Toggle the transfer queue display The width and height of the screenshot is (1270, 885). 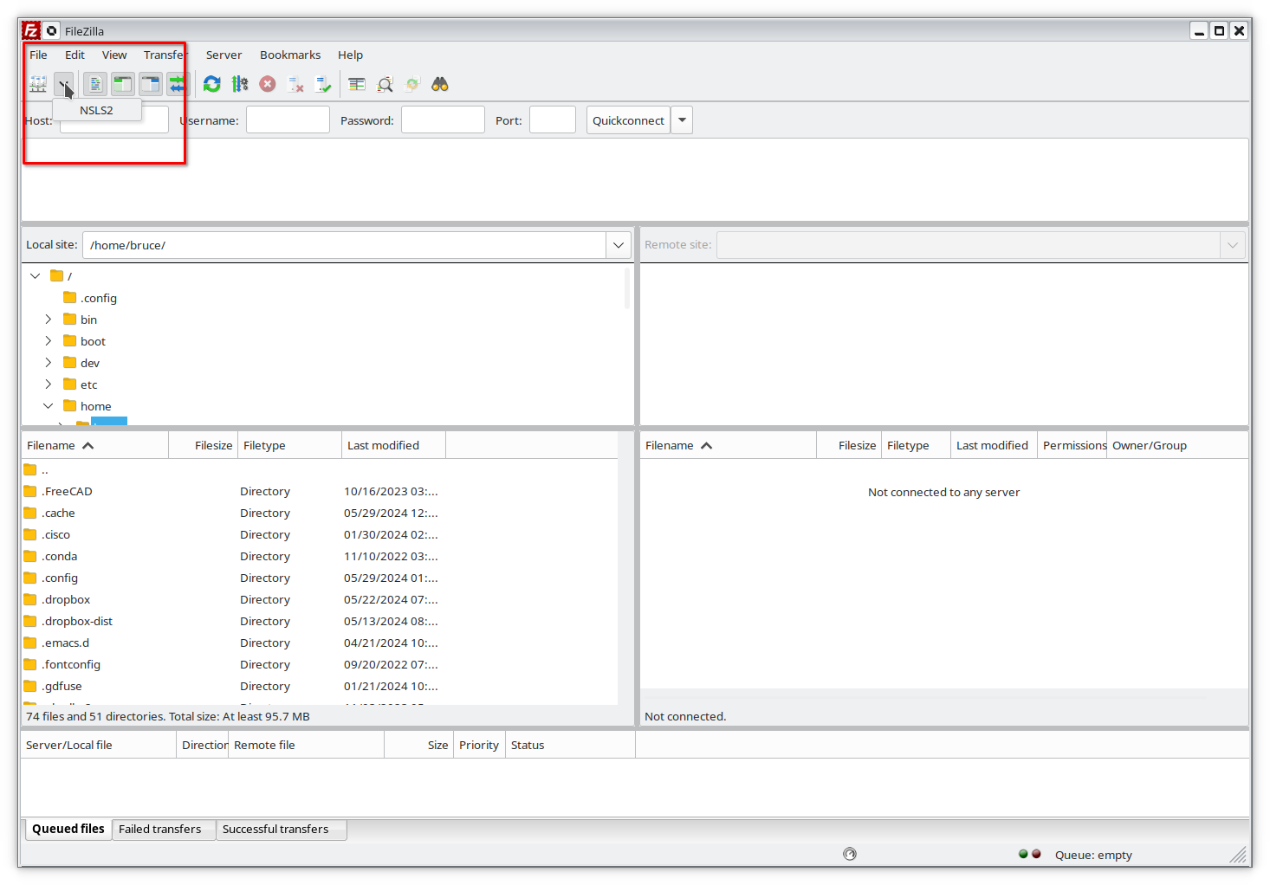177,84
